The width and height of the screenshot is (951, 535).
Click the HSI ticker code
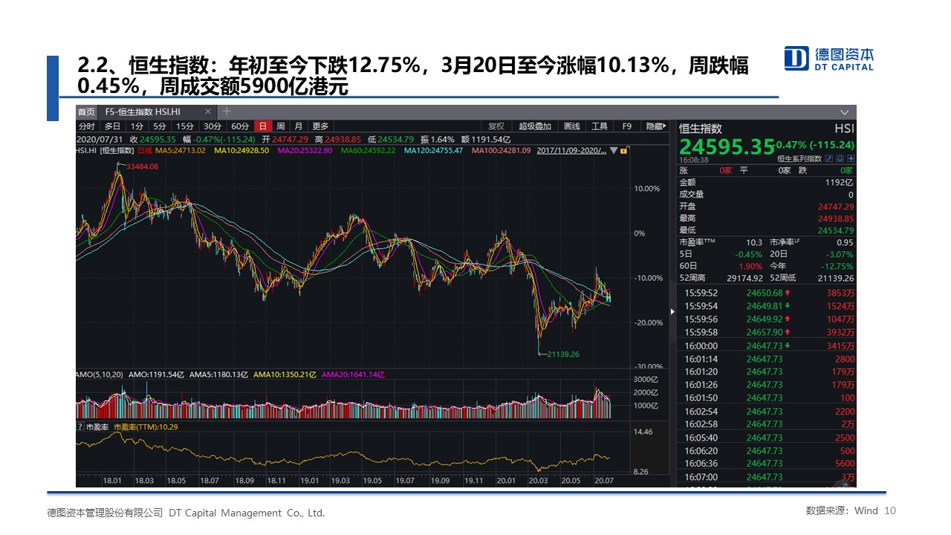(845, 129)
